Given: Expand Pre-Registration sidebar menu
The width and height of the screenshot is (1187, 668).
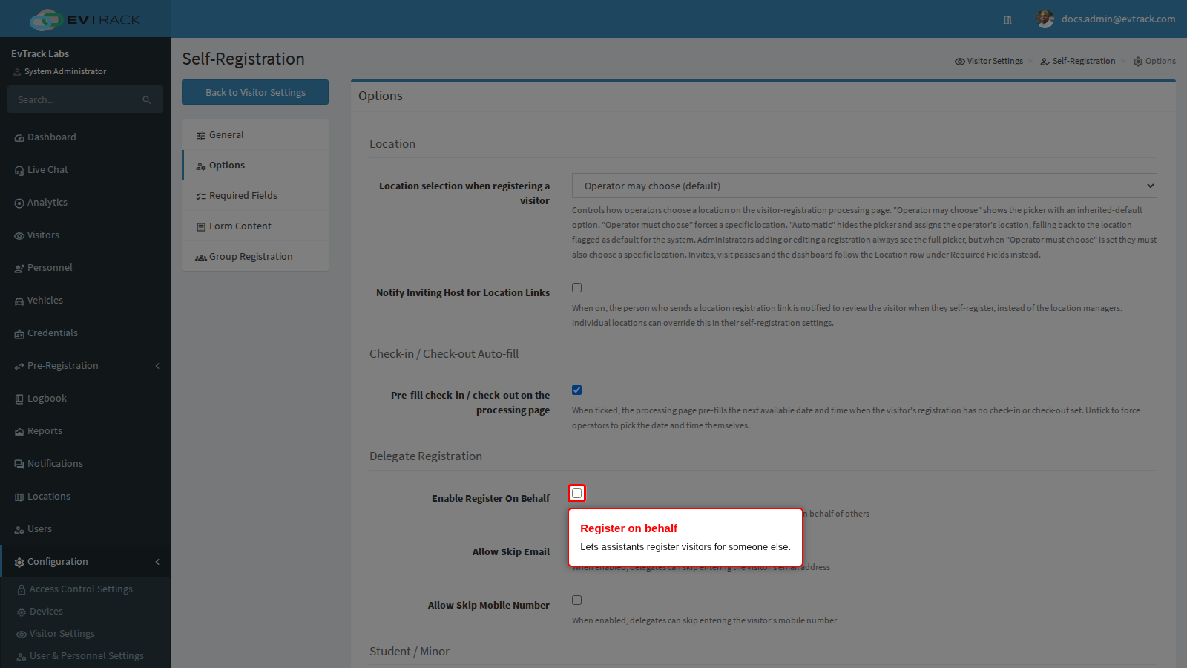Looking at the screenshot, I should point(85,366).
